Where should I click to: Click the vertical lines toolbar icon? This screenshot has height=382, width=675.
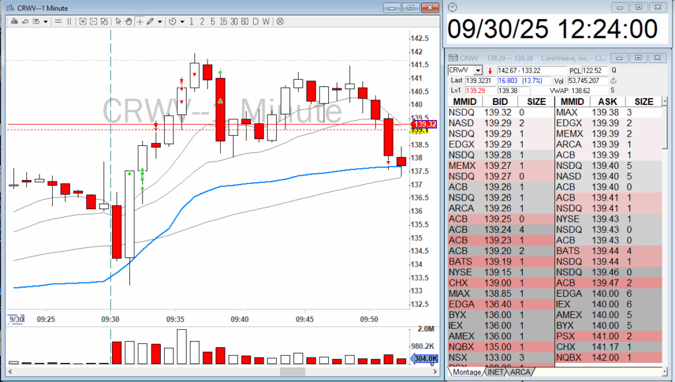coord(68,21)
